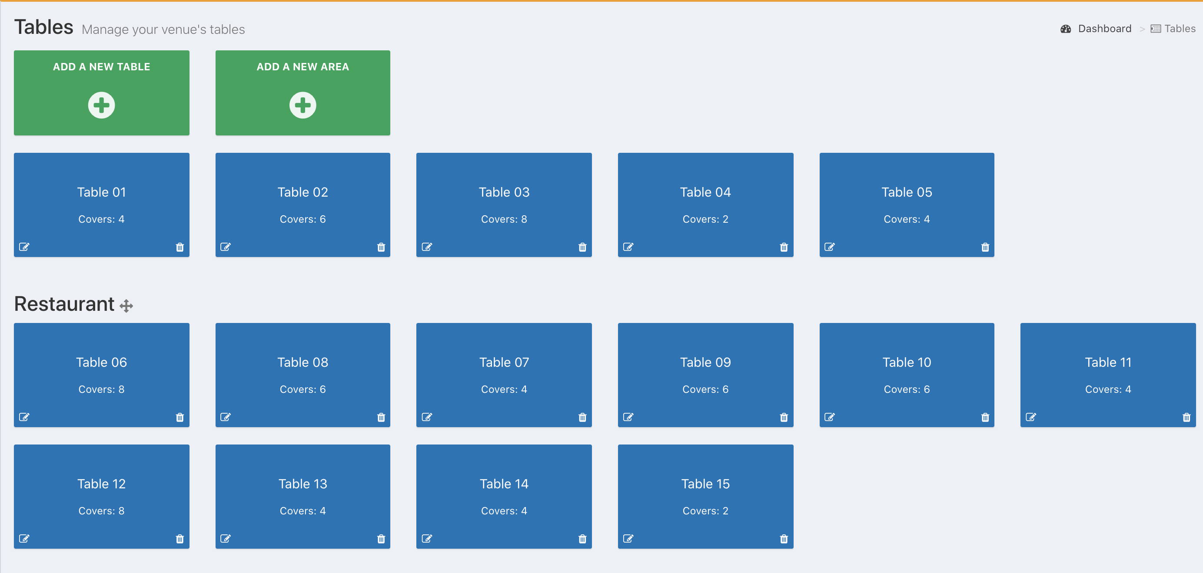Click the ADD A NEW TABLE button

(x=101, y=93)
